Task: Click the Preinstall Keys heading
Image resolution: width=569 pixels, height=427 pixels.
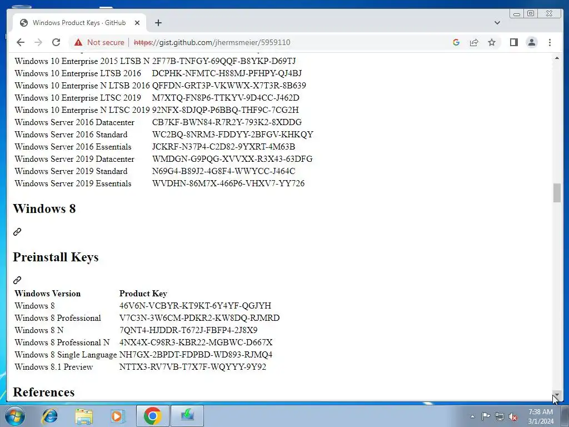Action: [56, 257]
